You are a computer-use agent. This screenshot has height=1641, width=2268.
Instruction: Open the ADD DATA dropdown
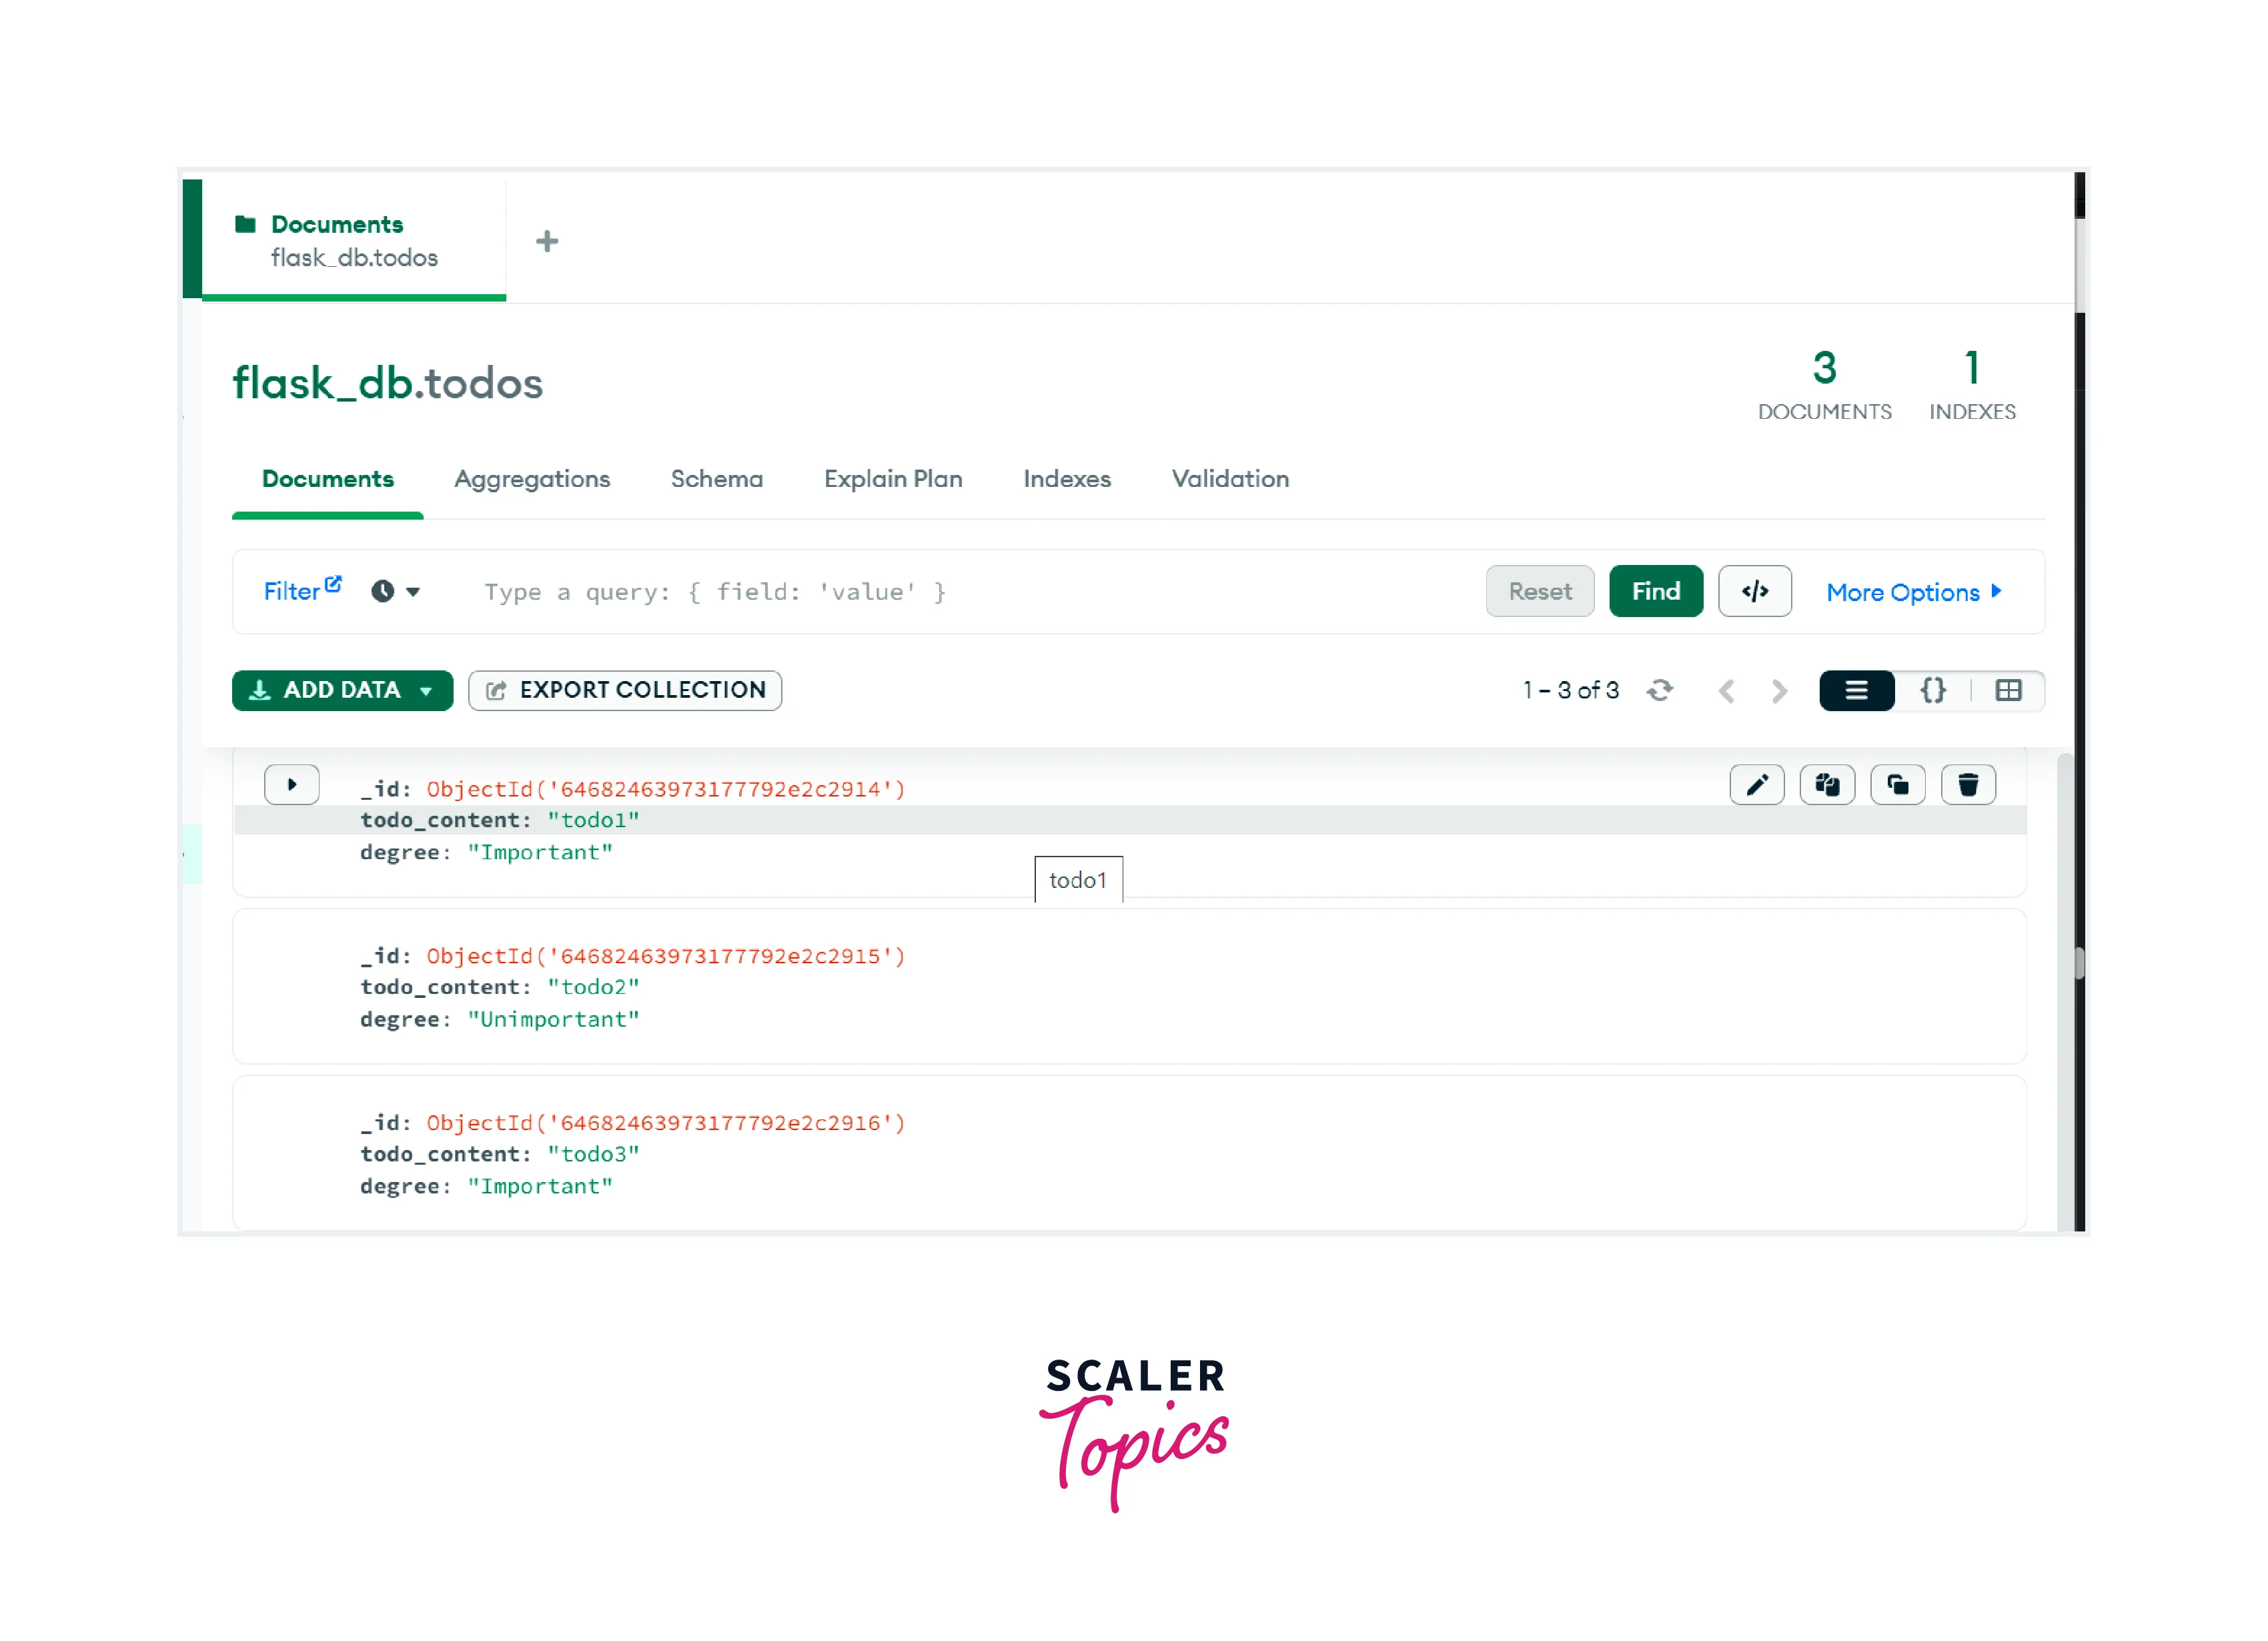pyautogui.click(x=342, y=690)
